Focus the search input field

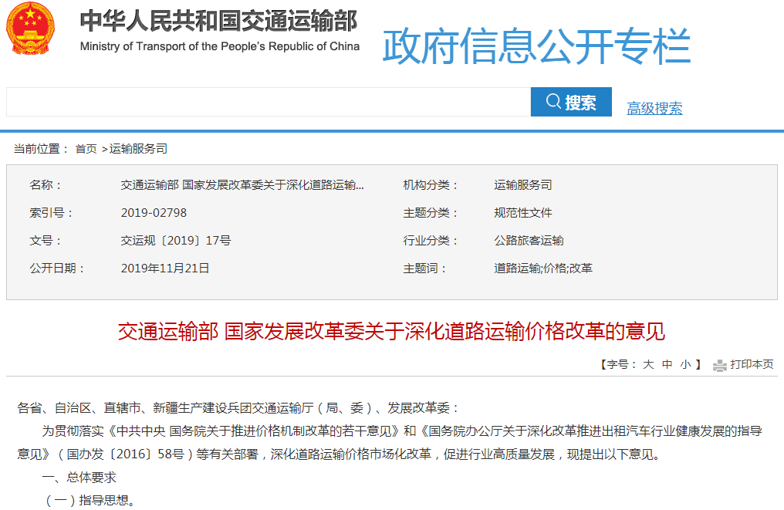[x=269, y=102]
